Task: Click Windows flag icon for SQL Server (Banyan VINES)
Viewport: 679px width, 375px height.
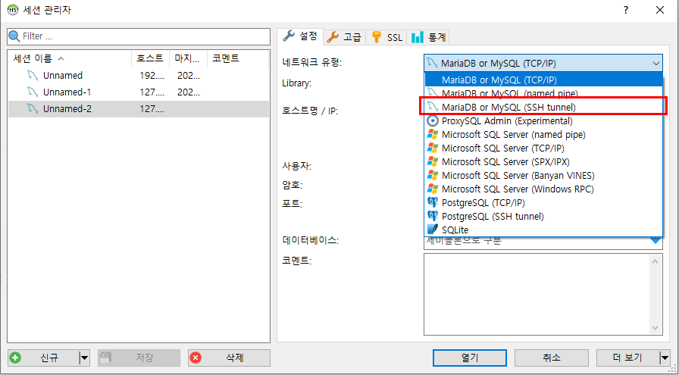Action: pyautogui.click(x=432, y=175)
